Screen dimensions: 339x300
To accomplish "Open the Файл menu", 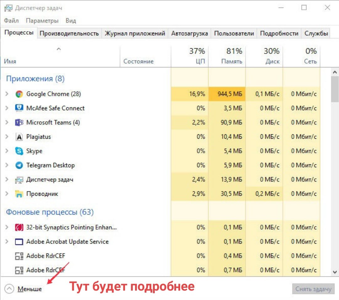I will coord(11,21).
